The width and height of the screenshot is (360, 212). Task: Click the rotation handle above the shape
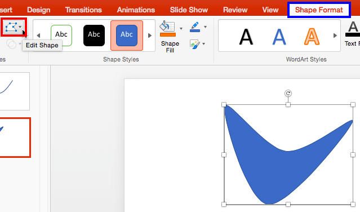pos(288,93)
